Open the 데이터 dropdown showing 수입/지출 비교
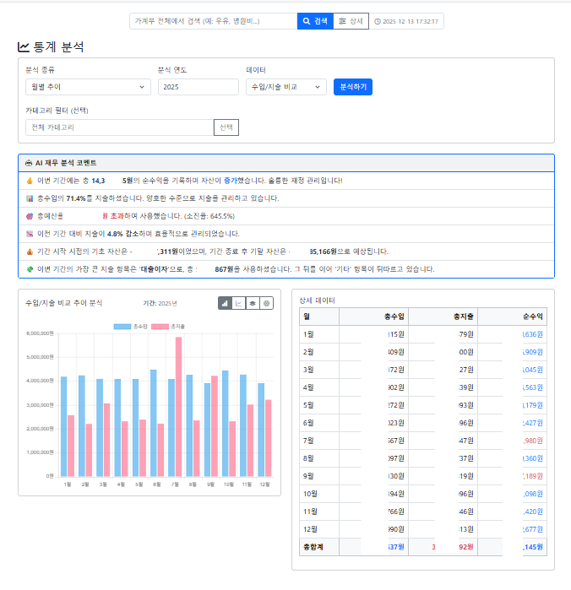571x590 pixels. pos(286,87)
